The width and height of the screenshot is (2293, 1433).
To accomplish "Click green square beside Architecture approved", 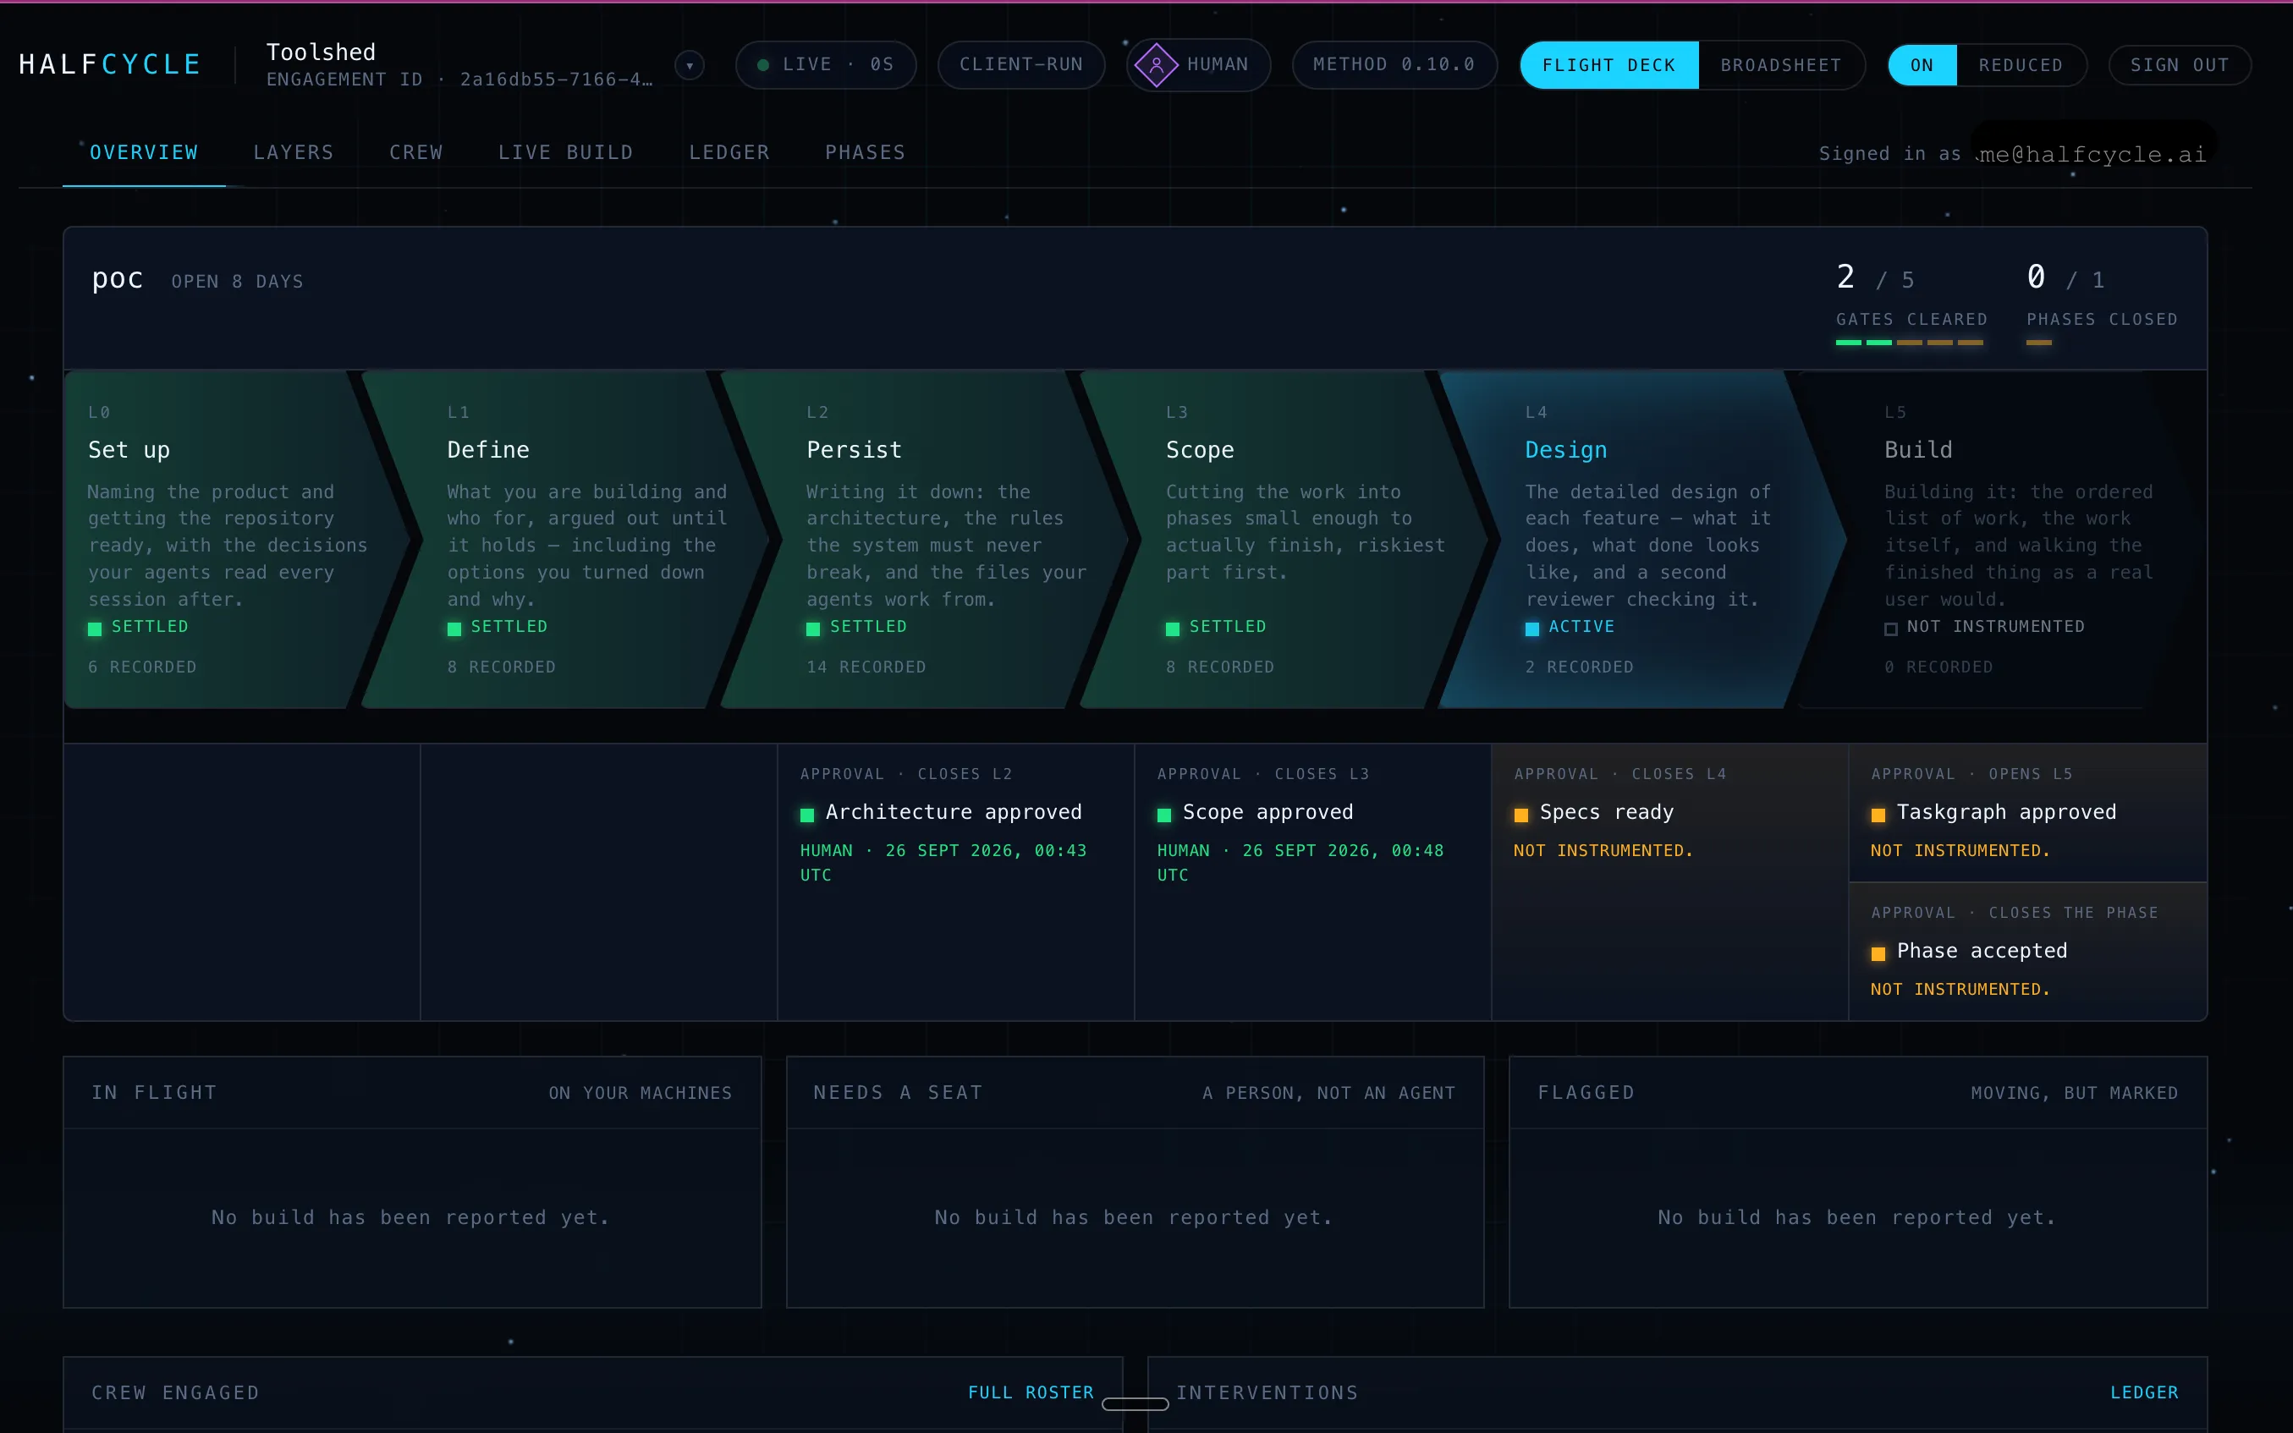I will point(806,815).
